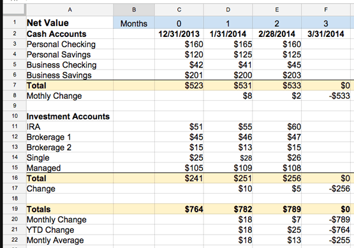Click the select-all corner box
This screenshot has height=248, width=354.
point(13,10)
